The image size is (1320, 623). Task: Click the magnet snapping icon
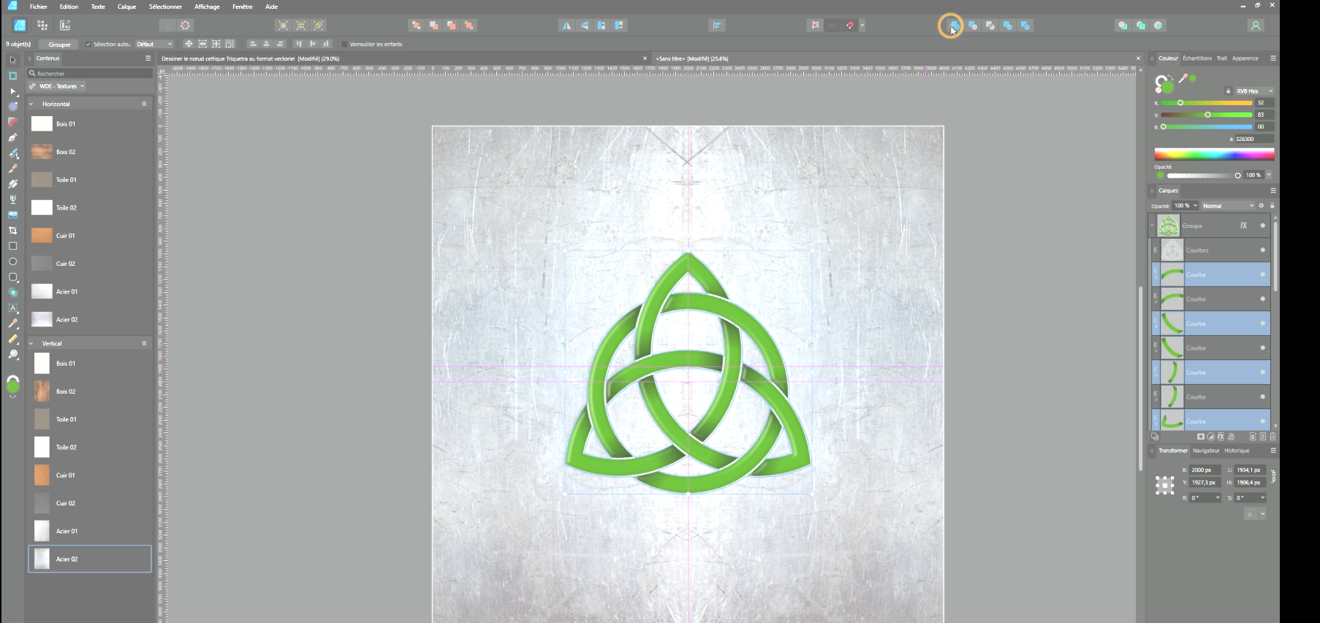849,26
